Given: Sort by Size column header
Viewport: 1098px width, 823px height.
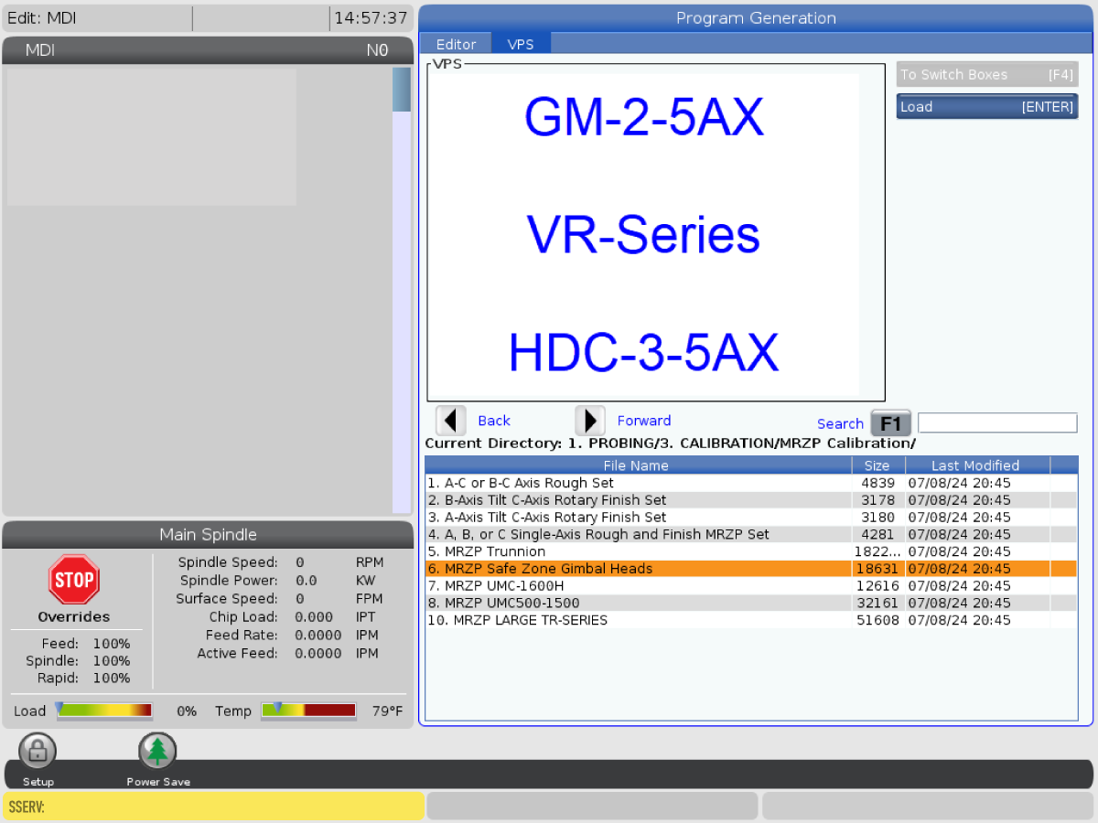Looking at the screenshot, I should 877,465.
